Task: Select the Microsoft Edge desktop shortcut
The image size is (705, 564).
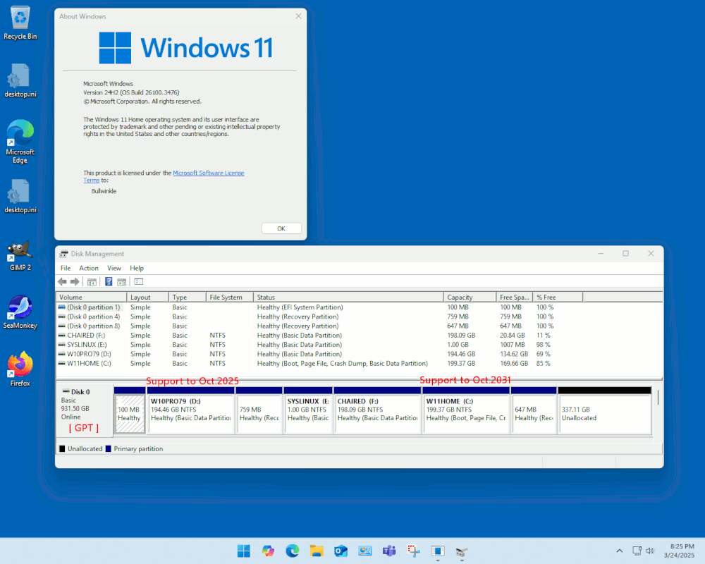Action: point(20,142)
